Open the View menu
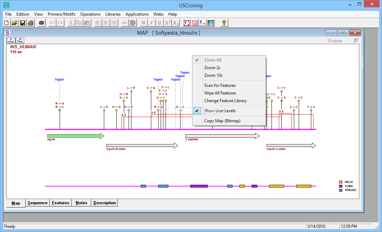382x232 pixels. pyautogui.click(x=38, y=14)
